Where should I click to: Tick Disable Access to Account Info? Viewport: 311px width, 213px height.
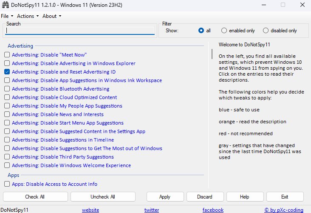click(7, 184)
